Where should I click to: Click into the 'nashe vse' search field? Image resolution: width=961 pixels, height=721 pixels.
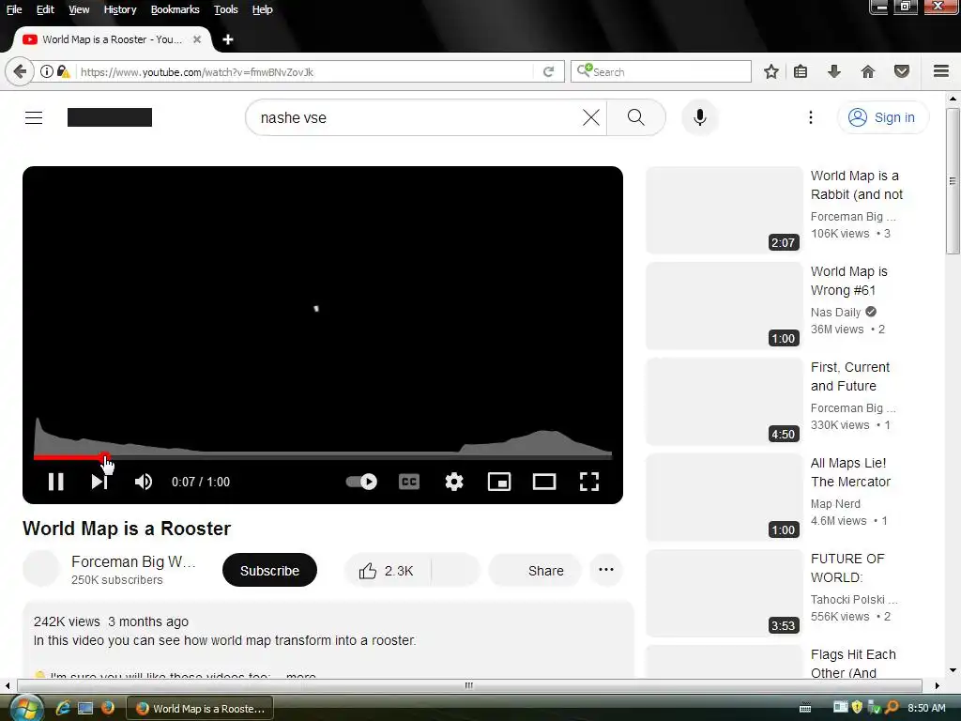coord(417,117)
